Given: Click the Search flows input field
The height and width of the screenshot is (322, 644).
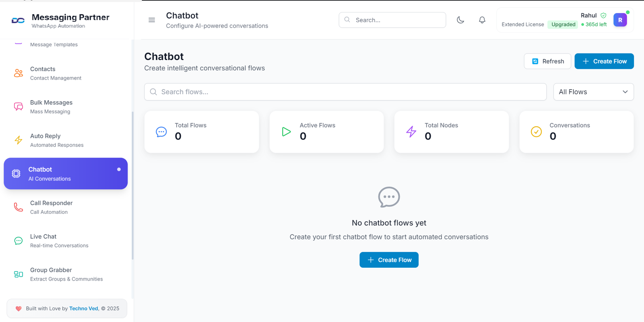Looking at the screenshot, I should [345, 92].
